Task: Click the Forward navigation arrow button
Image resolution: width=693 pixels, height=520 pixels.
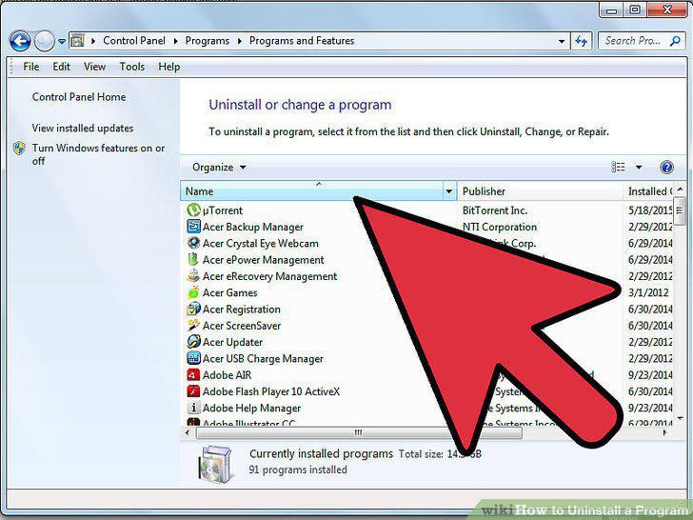Action: (x=44, y=41)
